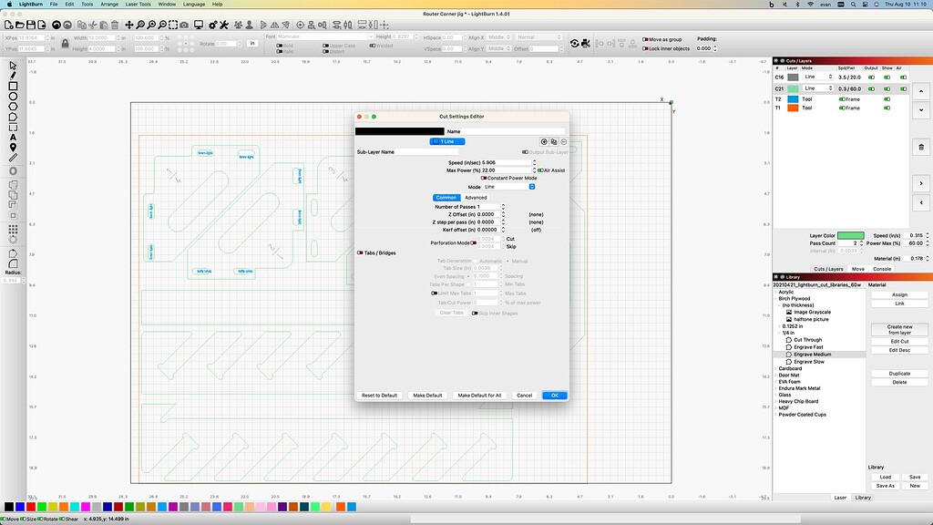Screen dimensions: 933x525
Task: Click the Pan/move cross-arrows icon
Action: (x=129, y=25)
